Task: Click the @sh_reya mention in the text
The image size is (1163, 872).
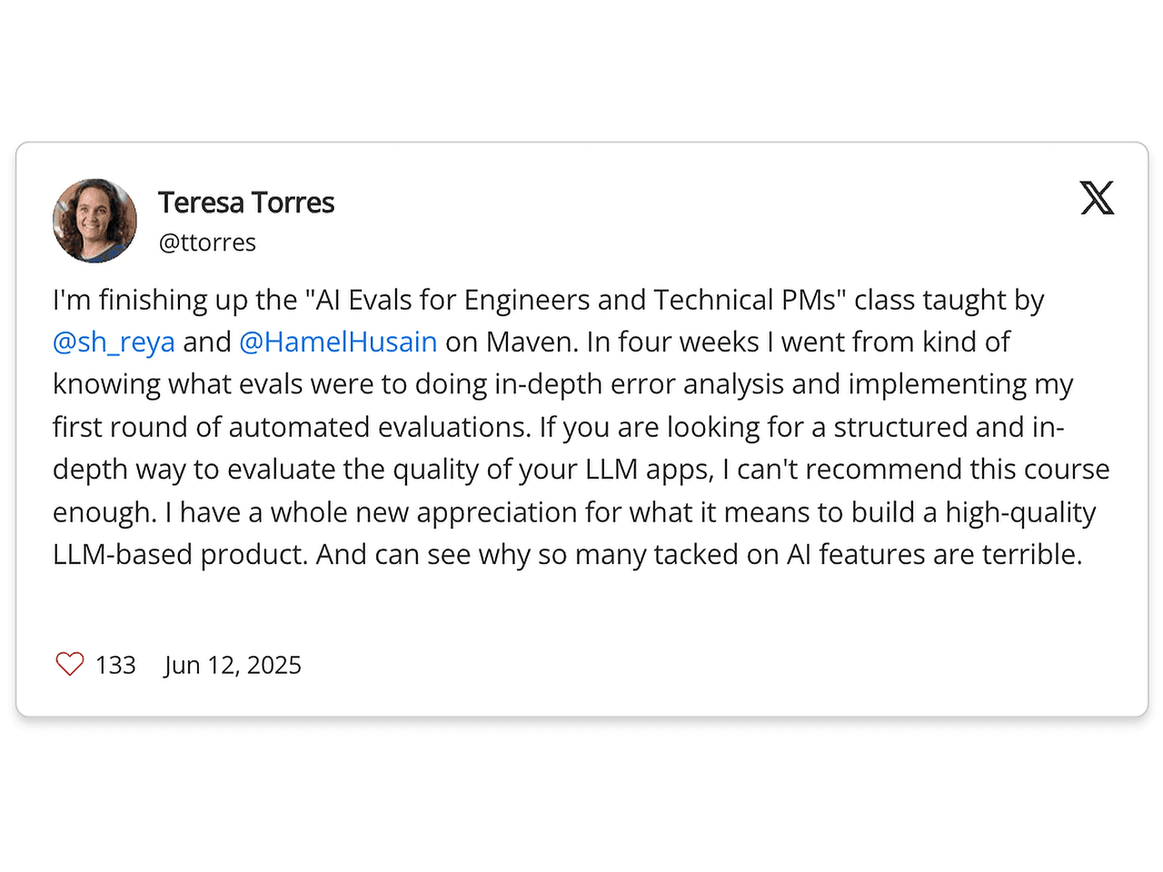Action: tap(113, 342)
